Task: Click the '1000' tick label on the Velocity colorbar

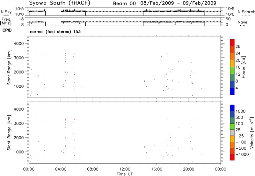Action: point(241,111)
